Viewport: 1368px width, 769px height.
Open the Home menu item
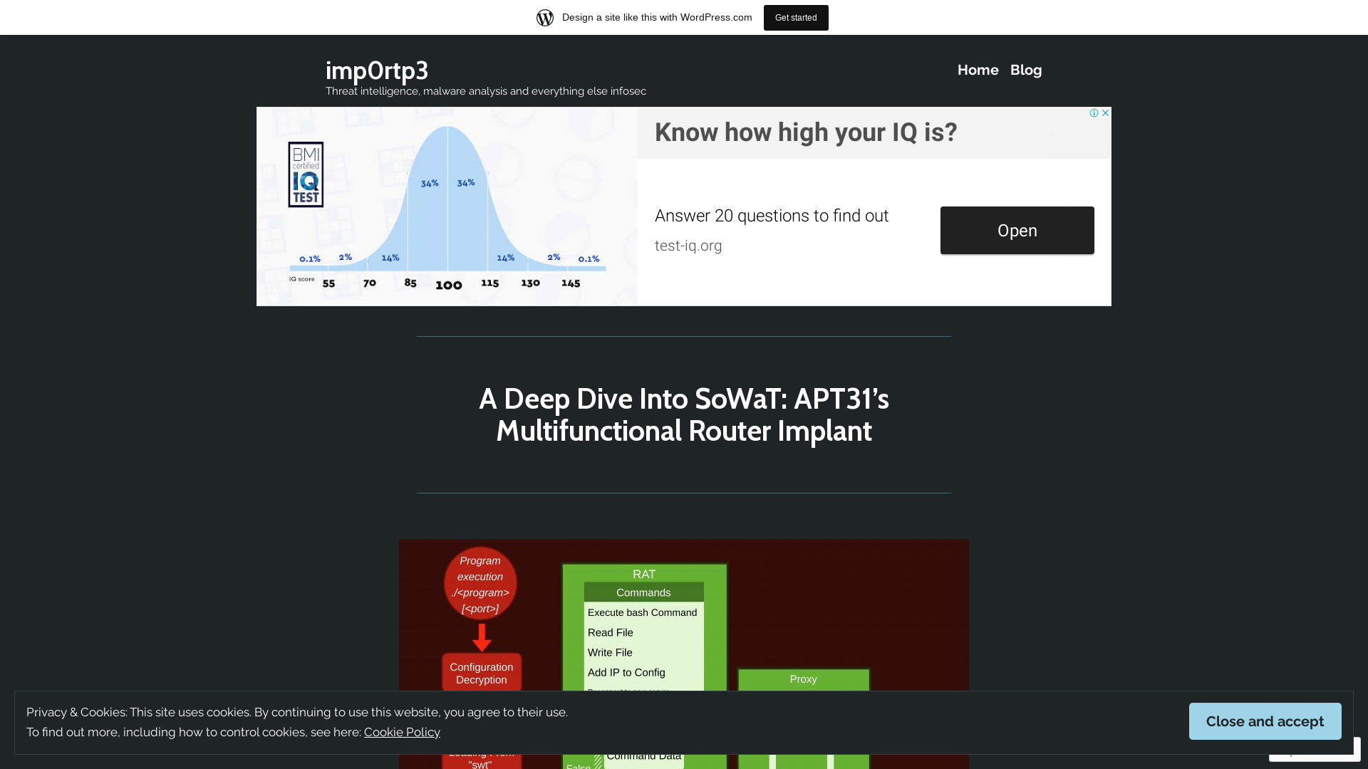click(x=978, y=70)
